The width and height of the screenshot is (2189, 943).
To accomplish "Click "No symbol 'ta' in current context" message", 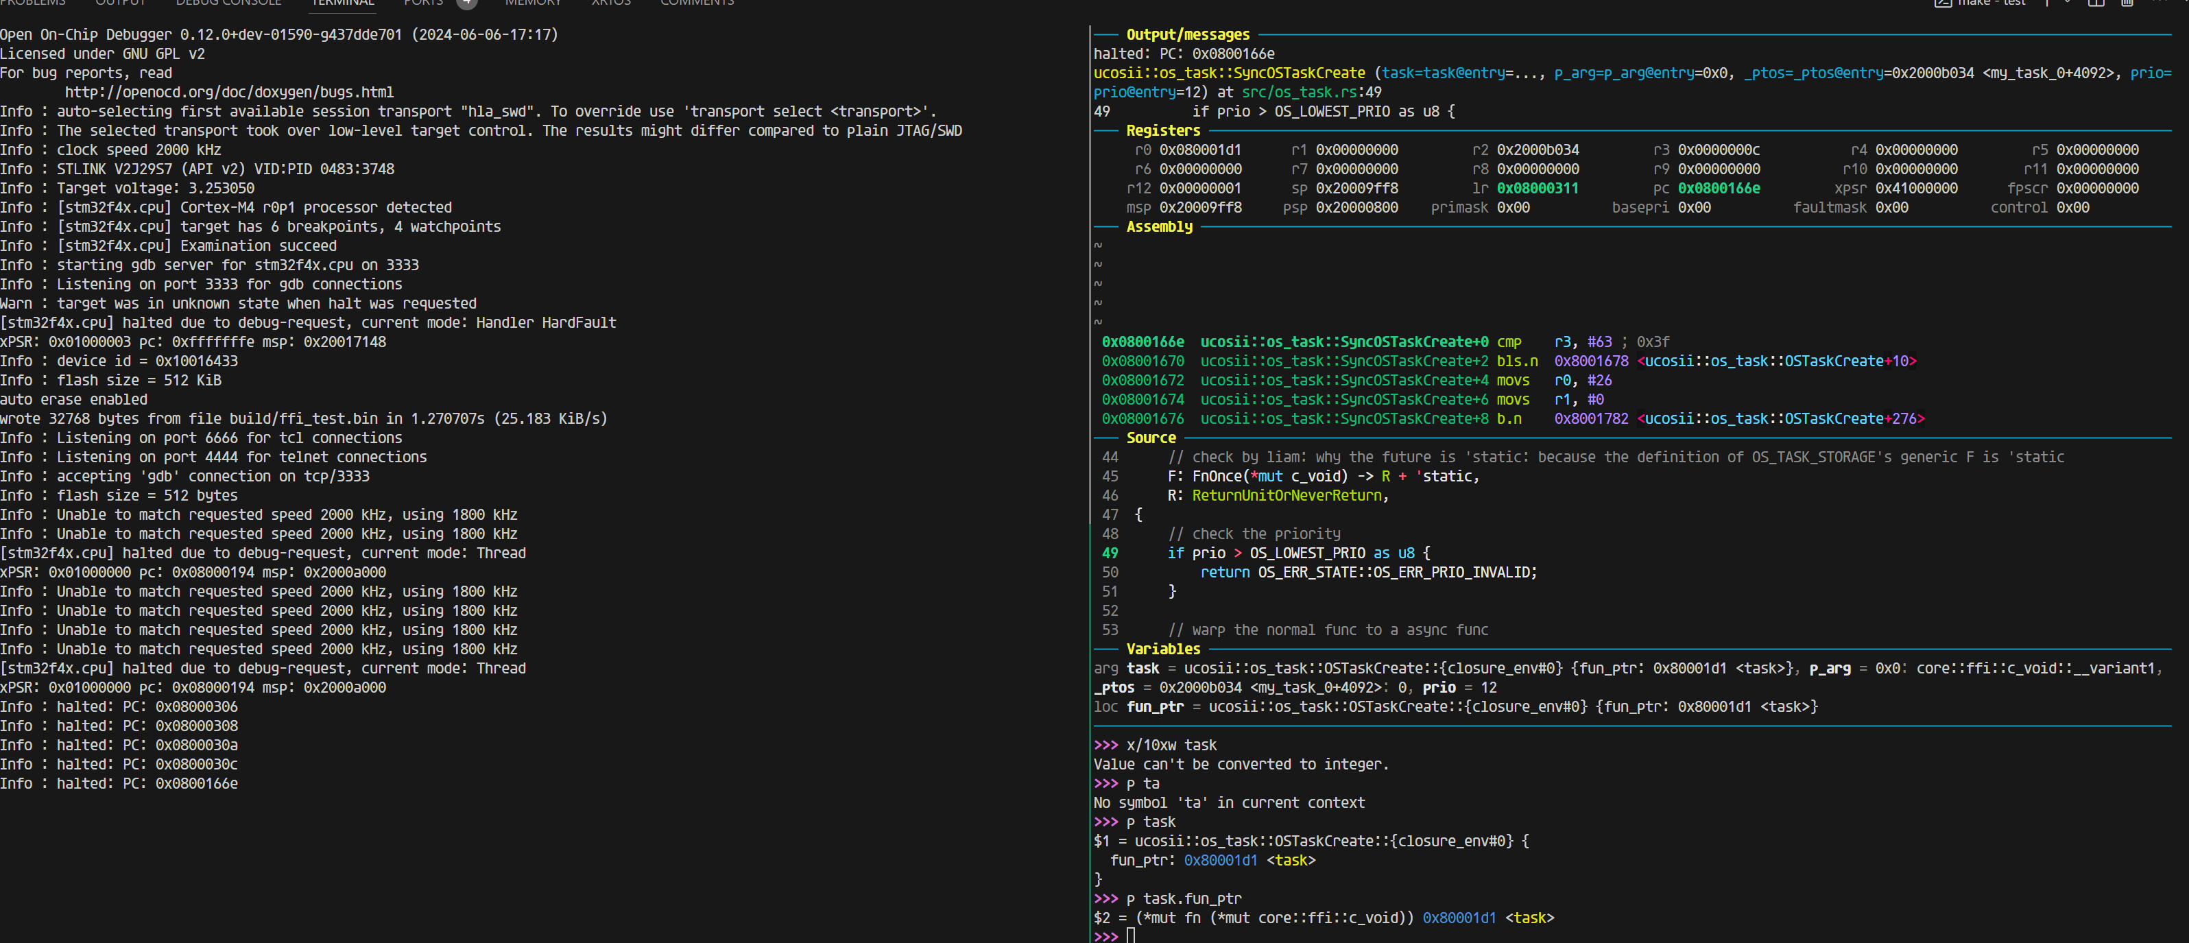I will tap(1229, 803).
